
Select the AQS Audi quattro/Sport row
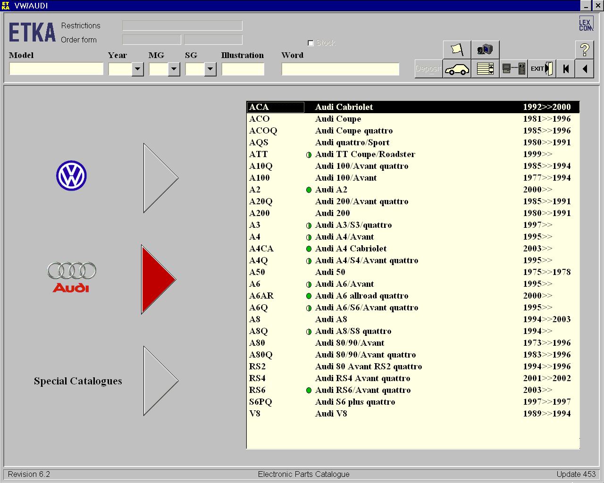pyautogui.click(x=413, y=142)
